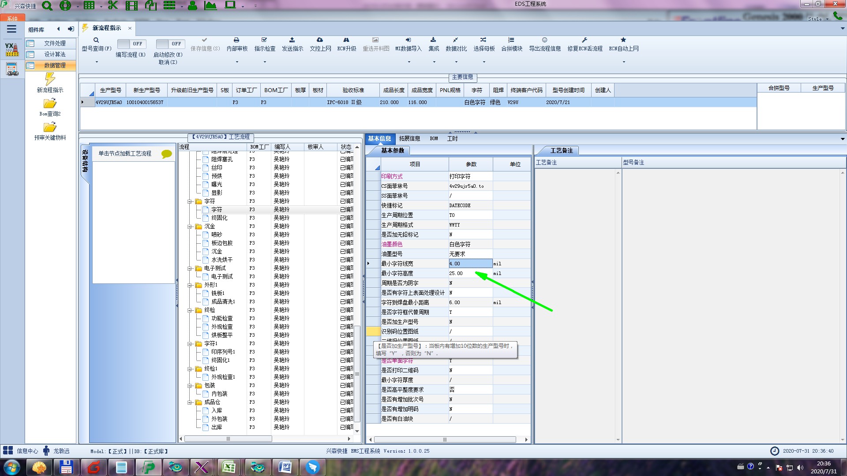Click the 型号查询 search icon
This screenshot has width=847, height=476.
point(96,40)
